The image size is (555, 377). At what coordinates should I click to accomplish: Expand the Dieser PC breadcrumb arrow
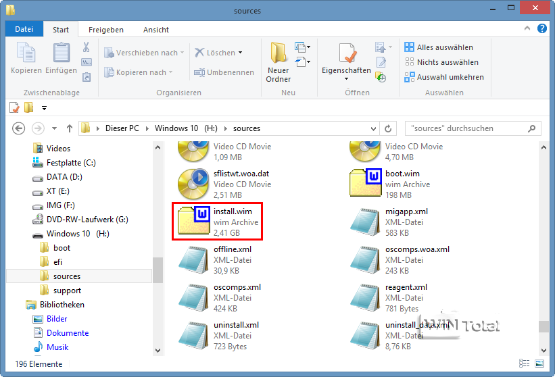[x=147, y=128]
